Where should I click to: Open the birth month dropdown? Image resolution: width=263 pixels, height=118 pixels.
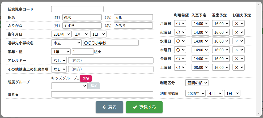point(81,34)
